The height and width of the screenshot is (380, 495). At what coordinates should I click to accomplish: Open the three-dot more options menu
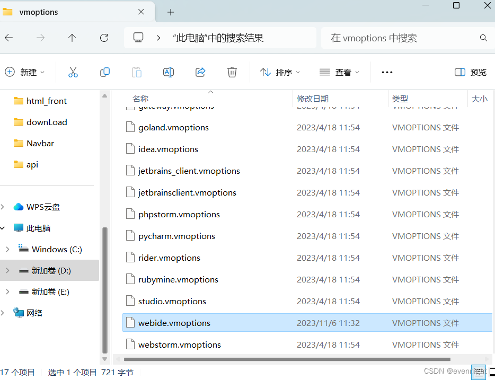tap(387, 72)
